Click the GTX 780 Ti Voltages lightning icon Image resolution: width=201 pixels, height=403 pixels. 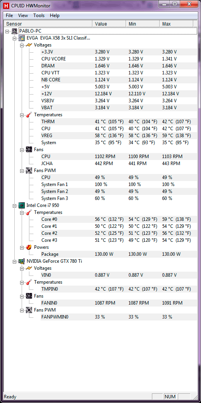click(29, 268)
